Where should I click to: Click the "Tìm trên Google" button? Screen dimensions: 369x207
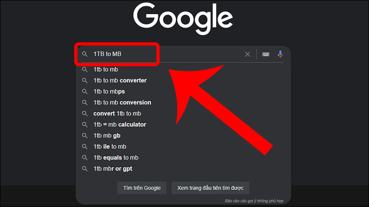pyautogui.click(x=142, y=188)
